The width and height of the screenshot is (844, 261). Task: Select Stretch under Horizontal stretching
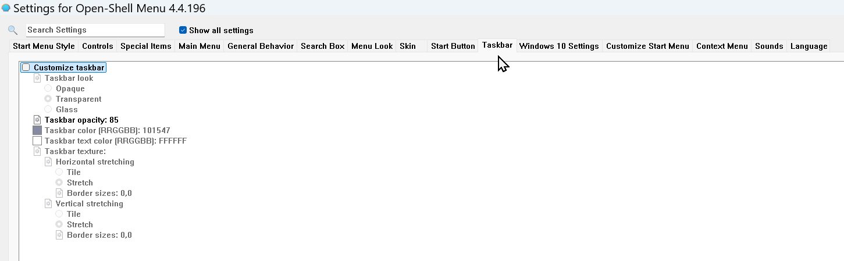[x=59, y=183]
